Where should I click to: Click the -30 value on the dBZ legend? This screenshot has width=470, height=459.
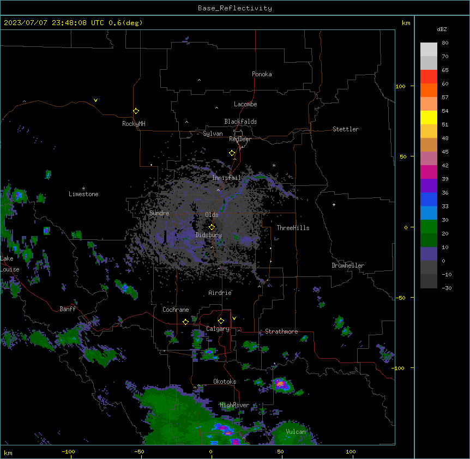coord(447,288)
